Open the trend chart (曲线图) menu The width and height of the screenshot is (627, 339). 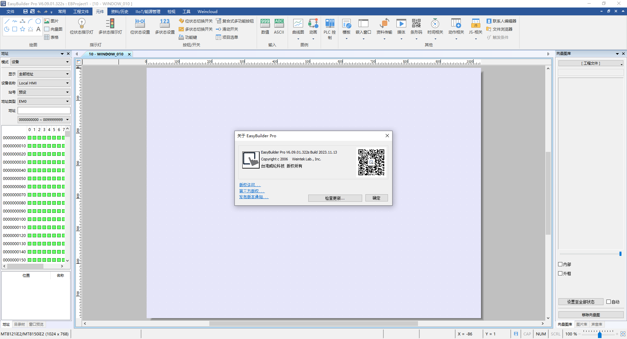[298, 29]
